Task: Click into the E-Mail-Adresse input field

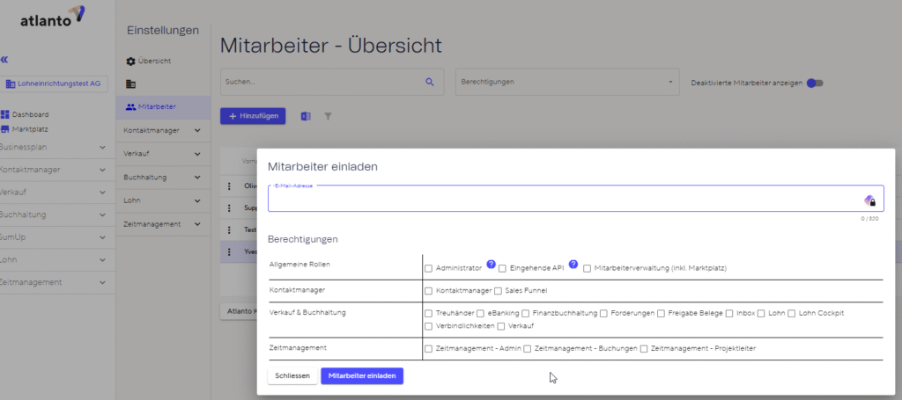Action: pyautogui.click(x=564, y=200)
